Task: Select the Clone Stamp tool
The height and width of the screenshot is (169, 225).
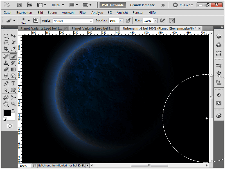Action: click(x=6, y=63)
